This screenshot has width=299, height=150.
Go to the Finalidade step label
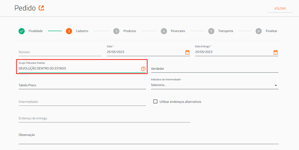[x=36, y=31]
